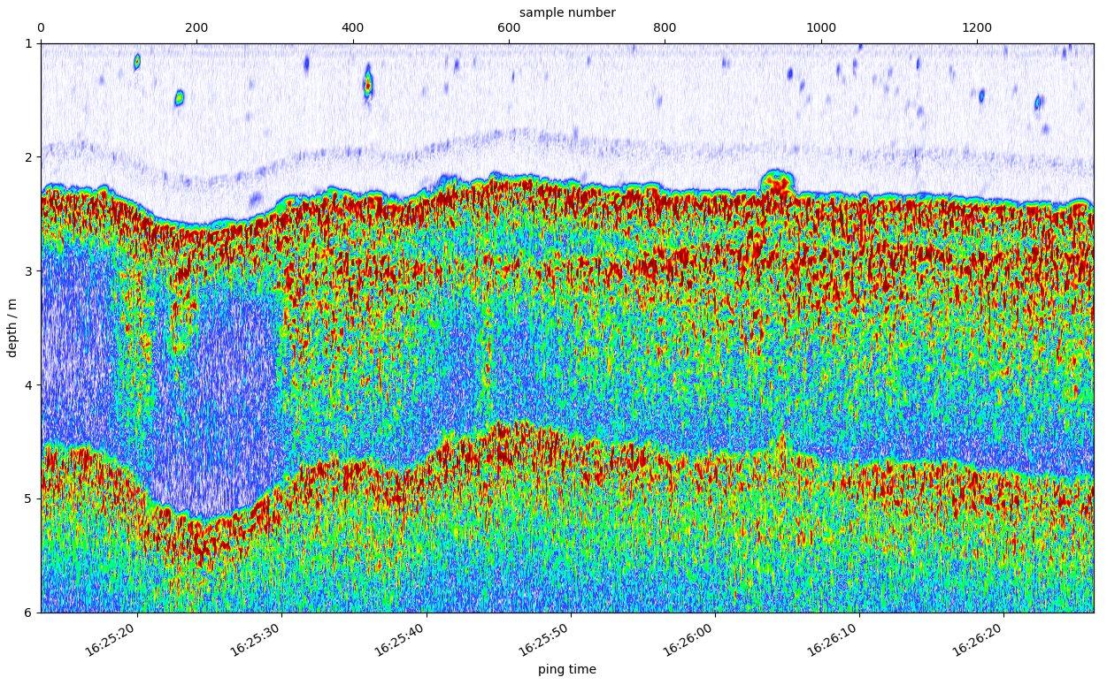Click the 'sample number' axis title
1107x685 pixels.
pyautogui.click(x=567, y=12)
